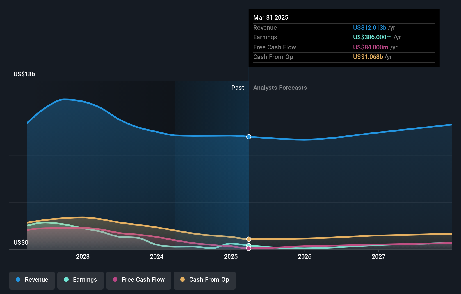Toggle the Revenue legend series

point(32,280)
